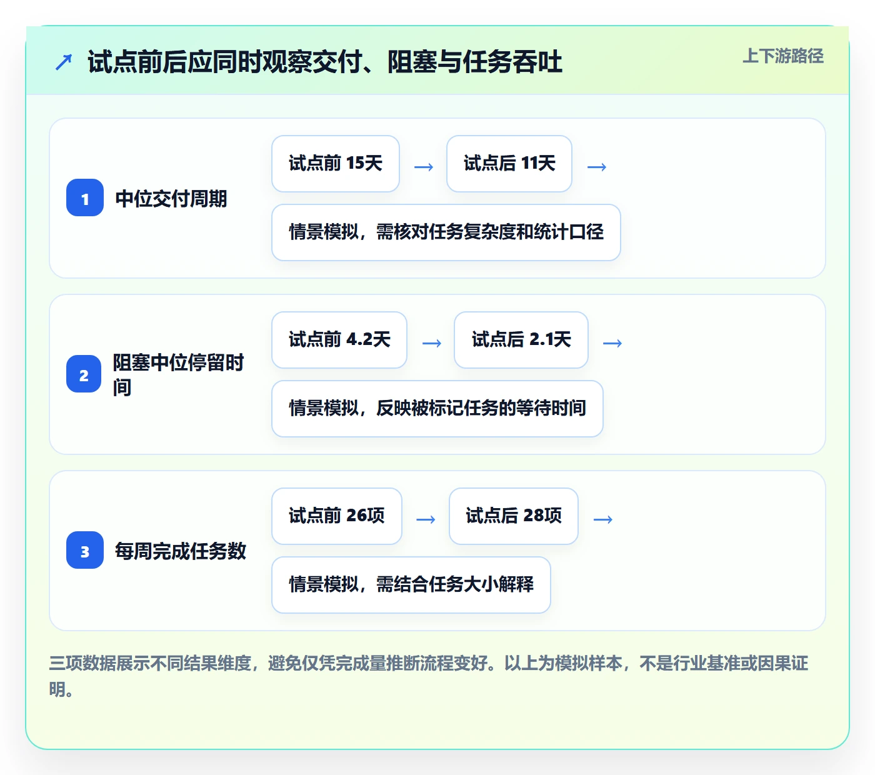
Task: Click the 试点后 2.1天 chip
Action: pos(521,340)
